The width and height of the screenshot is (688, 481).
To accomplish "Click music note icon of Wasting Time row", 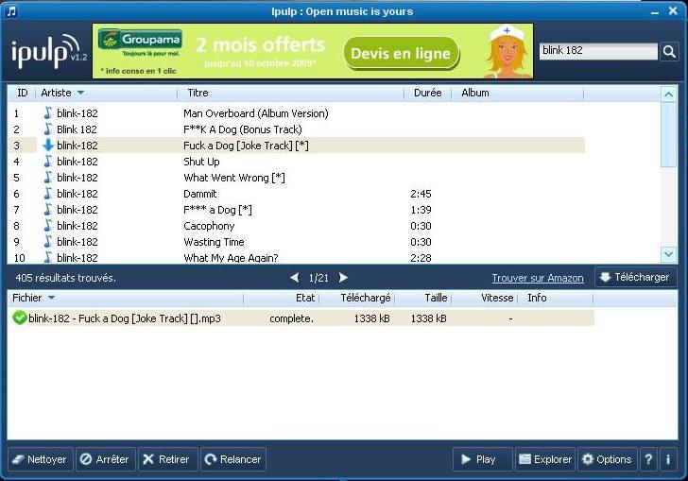I will click(x=48, y=241).
